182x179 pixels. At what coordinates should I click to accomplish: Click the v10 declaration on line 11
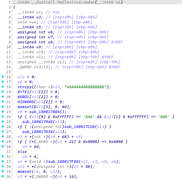click(x=31, y=52)
